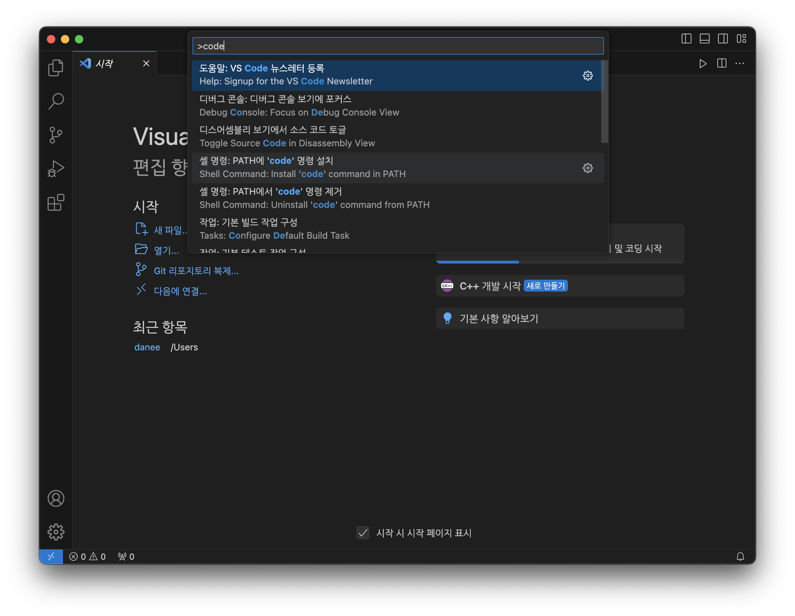
Task: Click the command palette '>code' input field
Action: click(x=397, y=46)
